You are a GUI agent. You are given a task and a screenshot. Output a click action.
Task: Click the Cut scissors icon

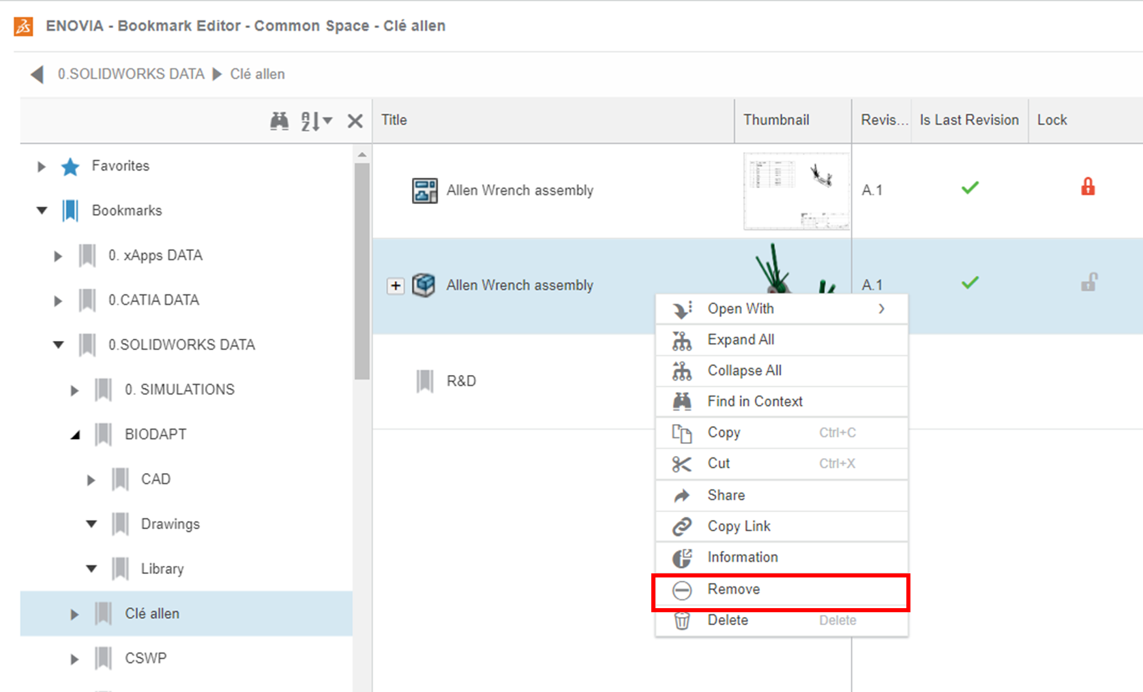682,464
